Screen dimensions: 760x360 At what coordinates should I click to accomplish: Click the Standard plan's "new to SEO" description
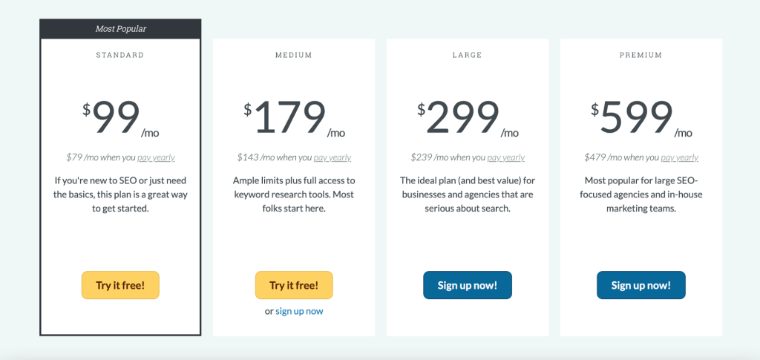click(120, 194)
